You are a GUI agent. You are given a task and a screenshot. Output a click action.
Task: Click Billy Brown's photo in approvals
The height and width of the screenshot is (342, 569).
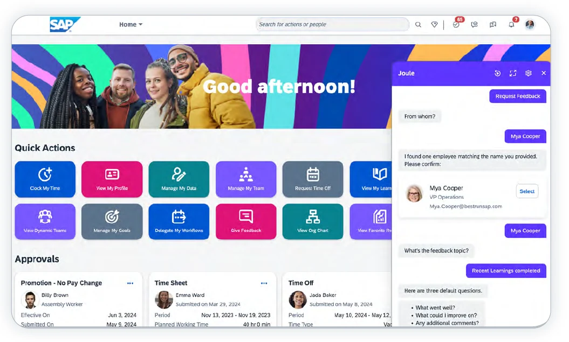click(30, 299)
